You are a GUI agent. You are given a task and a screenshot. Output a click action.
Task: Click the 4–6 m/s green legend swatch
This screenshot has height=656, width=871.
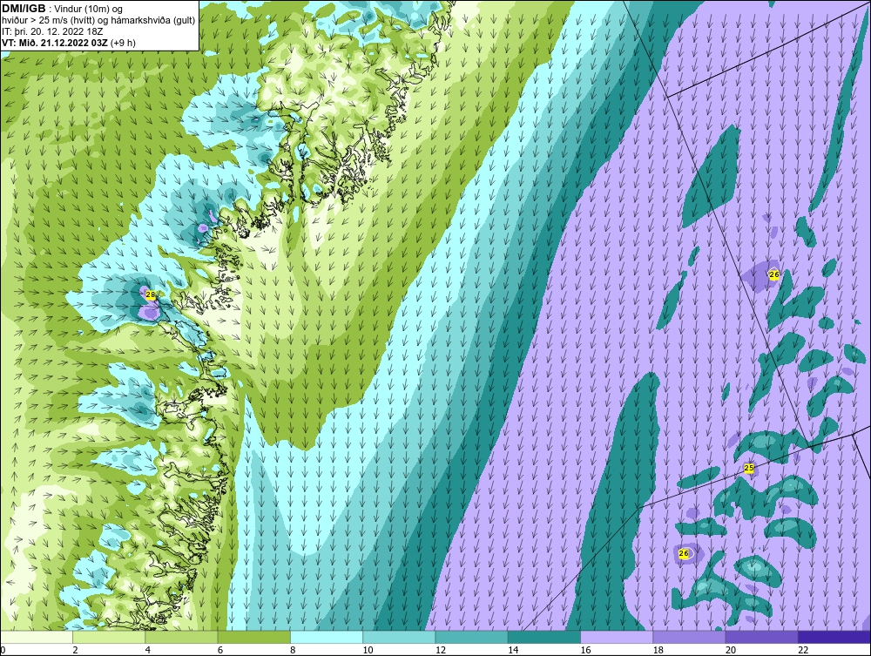(182, 637)
